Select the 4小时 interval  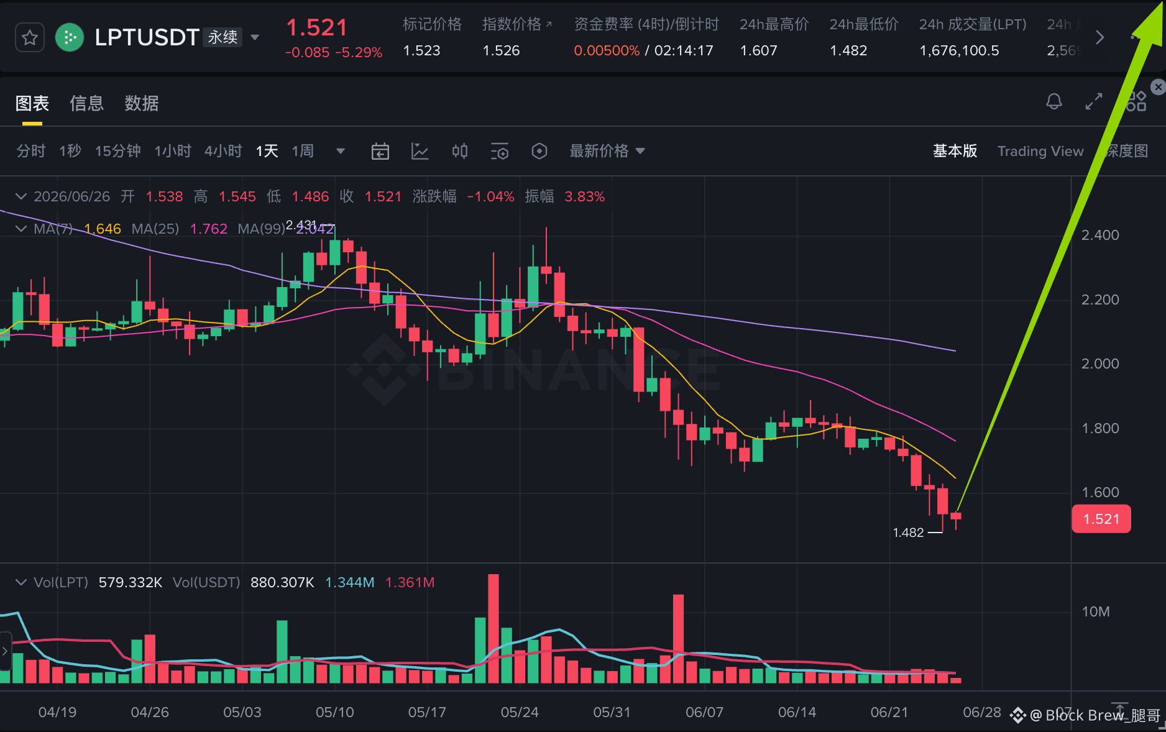[223, 151]
